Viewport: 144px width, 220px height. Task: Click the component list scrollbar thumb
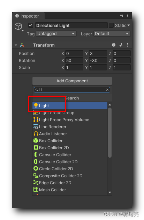[110, 132]
